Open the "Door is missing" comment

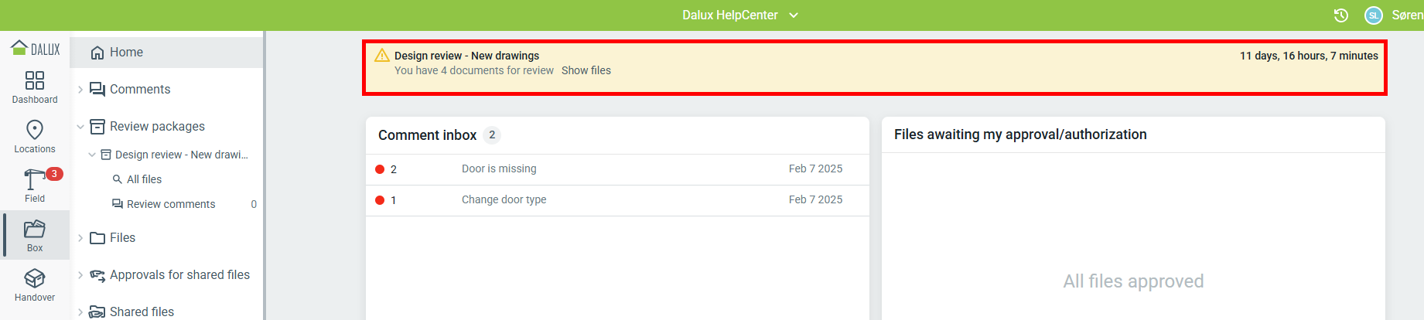tap(499, 169)
